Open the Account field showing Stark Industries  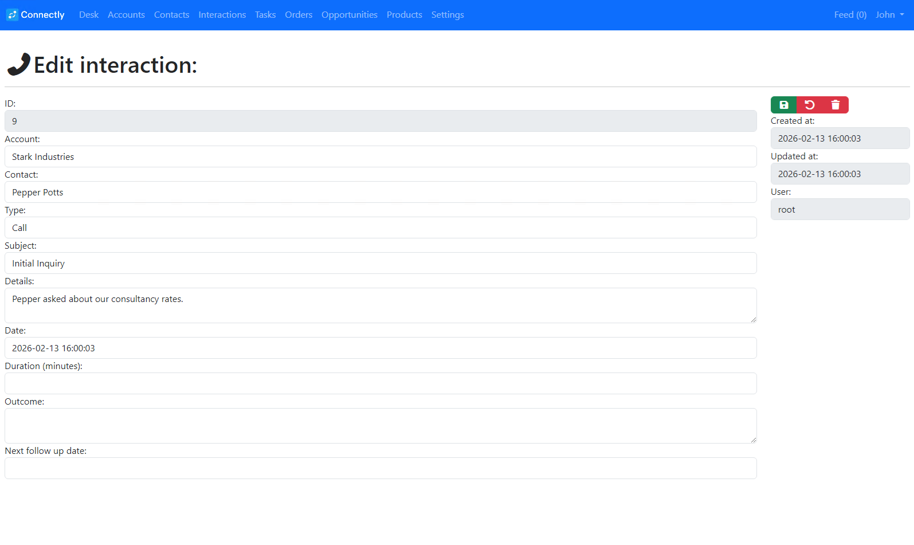pos(380,156)
